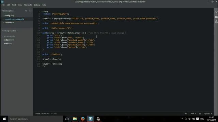Open the volume tray icon
This screenshot has height=122, width=218.
pyautogui.click(x=190, y=119)
